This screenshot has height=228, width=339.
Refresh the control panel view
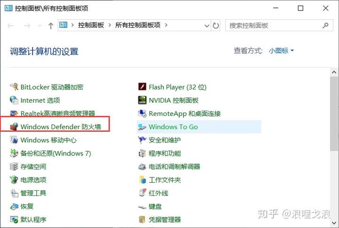216,26
